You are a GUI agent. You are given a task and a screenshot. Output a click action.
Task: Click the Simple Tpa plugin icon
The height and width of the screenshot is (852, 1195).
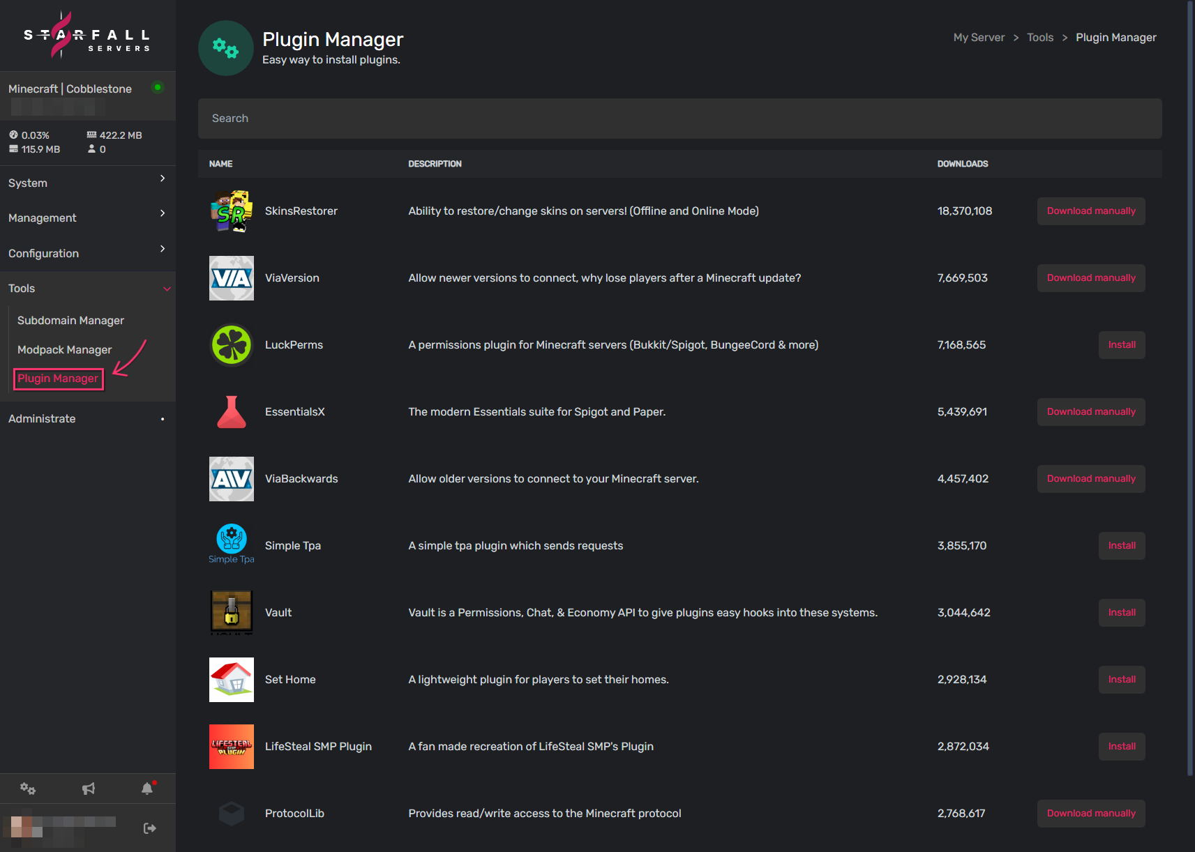click(x=232, y=545)
